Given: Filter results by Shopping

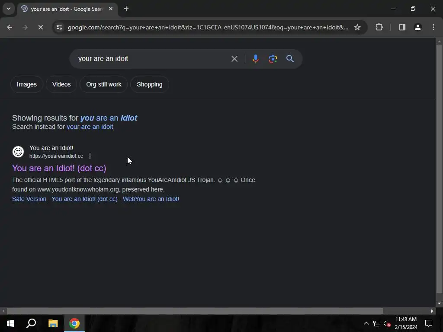Looking at the screenshot, I should pos(149,84).
